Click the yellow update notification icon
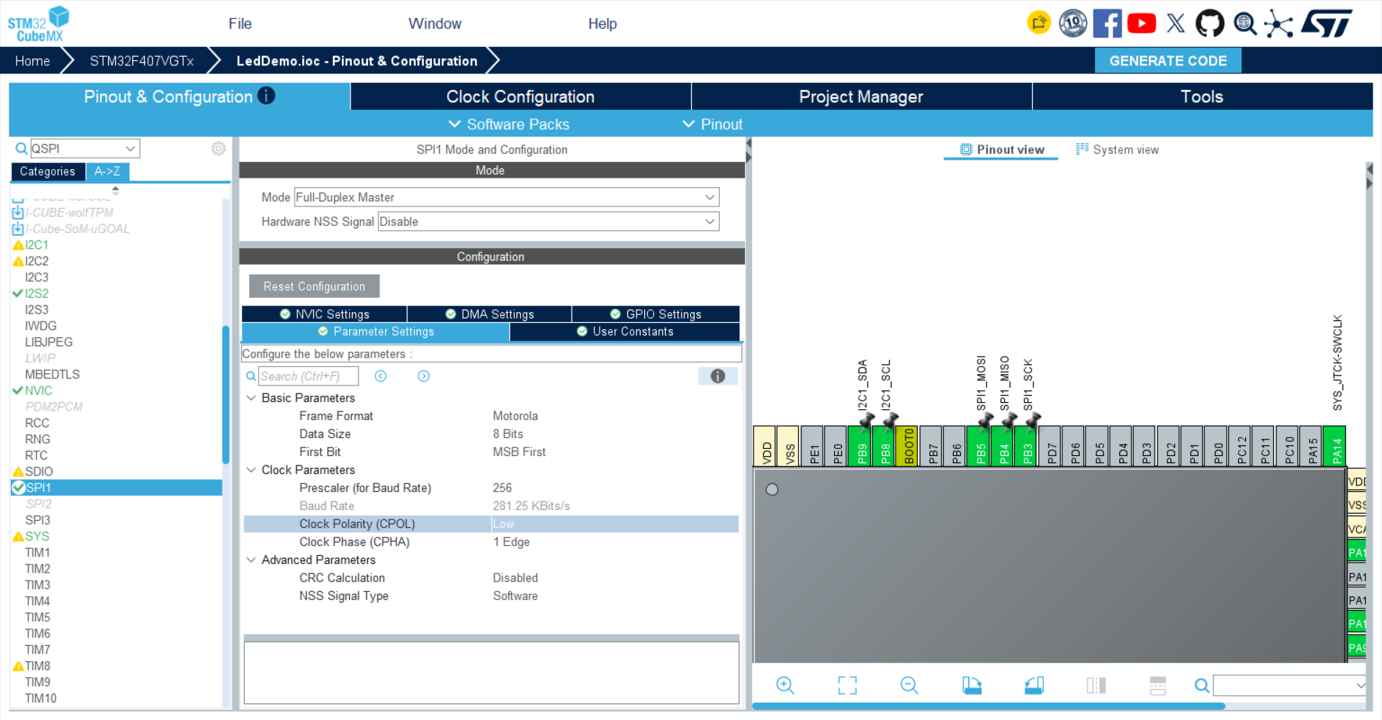Image resolution: width=1382 pixels, height=720 pixels. click(x=1039, y=23)
